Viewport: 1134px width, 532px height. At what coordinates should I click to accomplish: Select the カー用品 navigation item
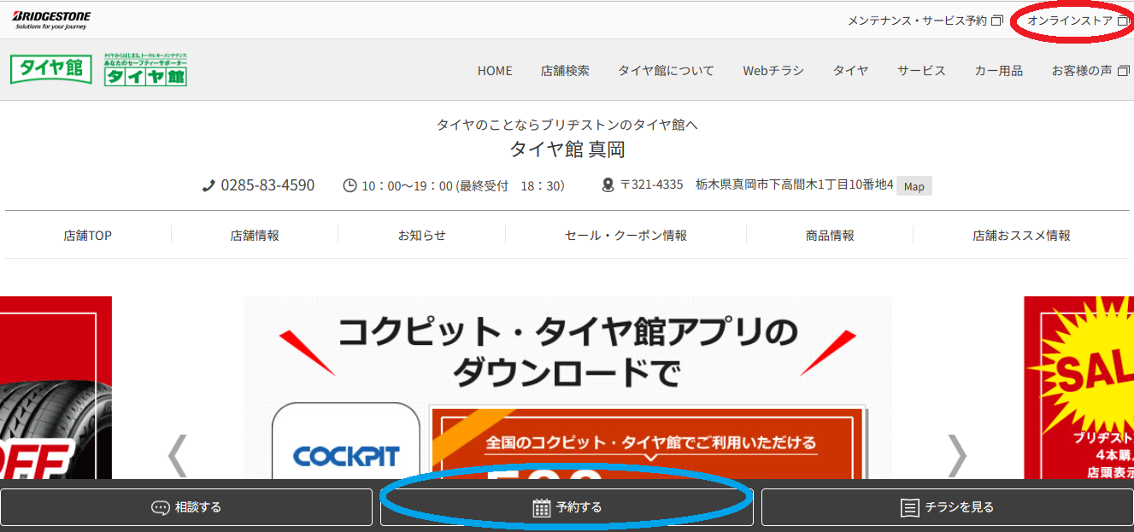click(x=998, y=71)
